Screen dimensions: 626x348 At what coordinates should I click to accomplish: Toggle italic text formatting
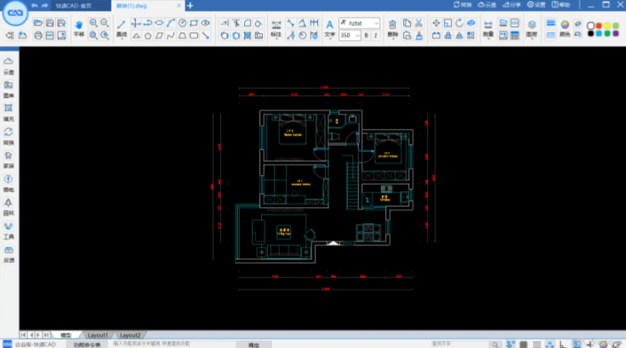click(x=375, y=36)
